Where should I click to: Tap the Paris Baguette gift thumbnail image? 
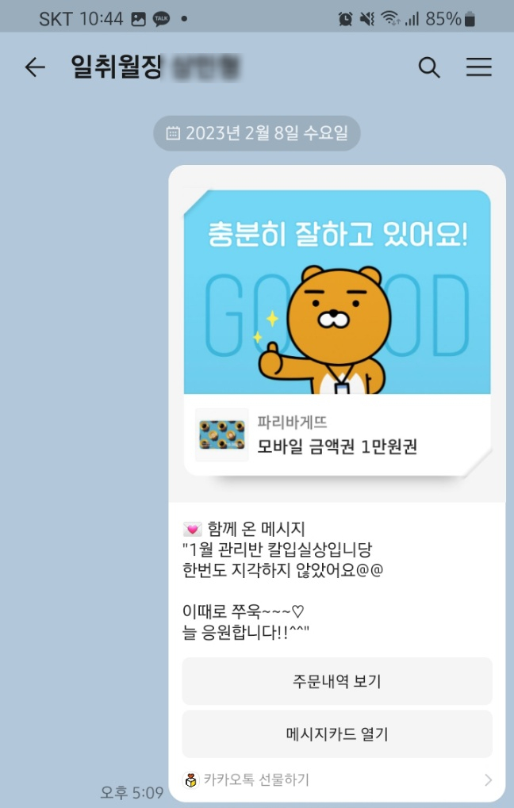click(222, 435)
